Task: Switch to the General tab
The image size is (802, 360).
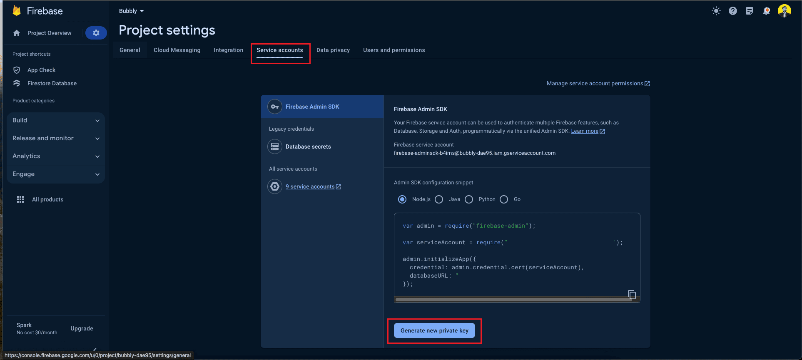Action: [130, 50]
